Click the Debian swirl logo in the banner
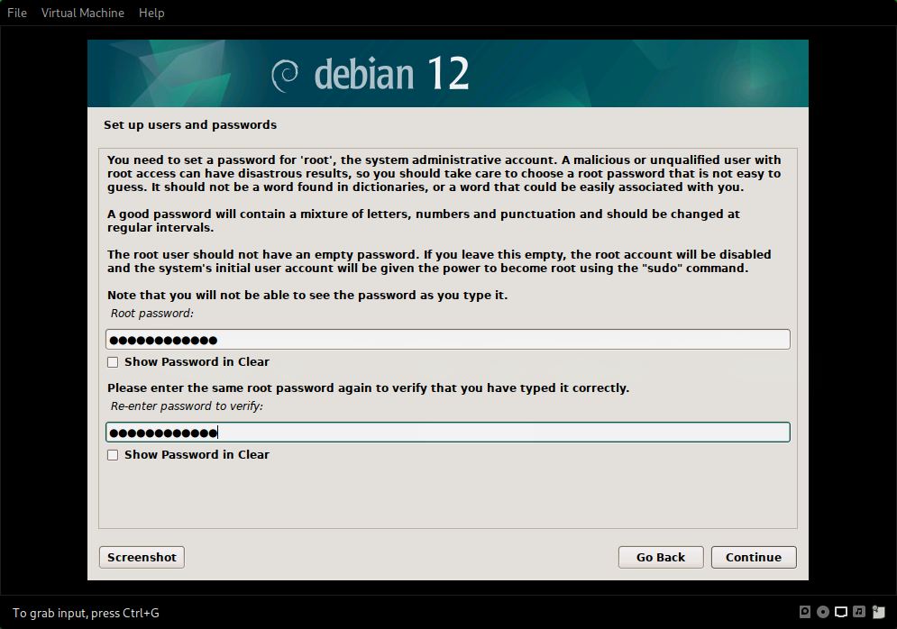The image size is (897, 629). click(287, 74)
